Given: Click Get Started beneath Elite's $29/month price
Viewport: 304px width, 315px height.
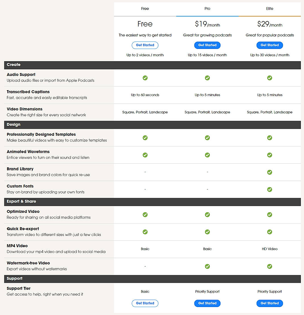Looking at the screenshot, I should 269,45.
